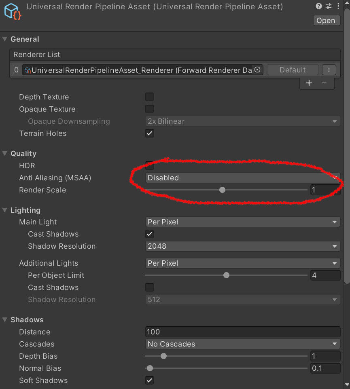350x389 pixels.
Task: Click the scrollbar up arrow
Action: click(347, 3)
